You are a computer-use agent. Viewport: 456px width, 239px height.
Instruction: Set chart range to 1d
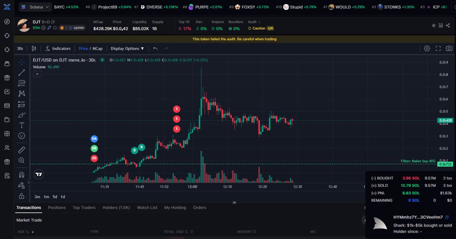click(x=63, y=197)
